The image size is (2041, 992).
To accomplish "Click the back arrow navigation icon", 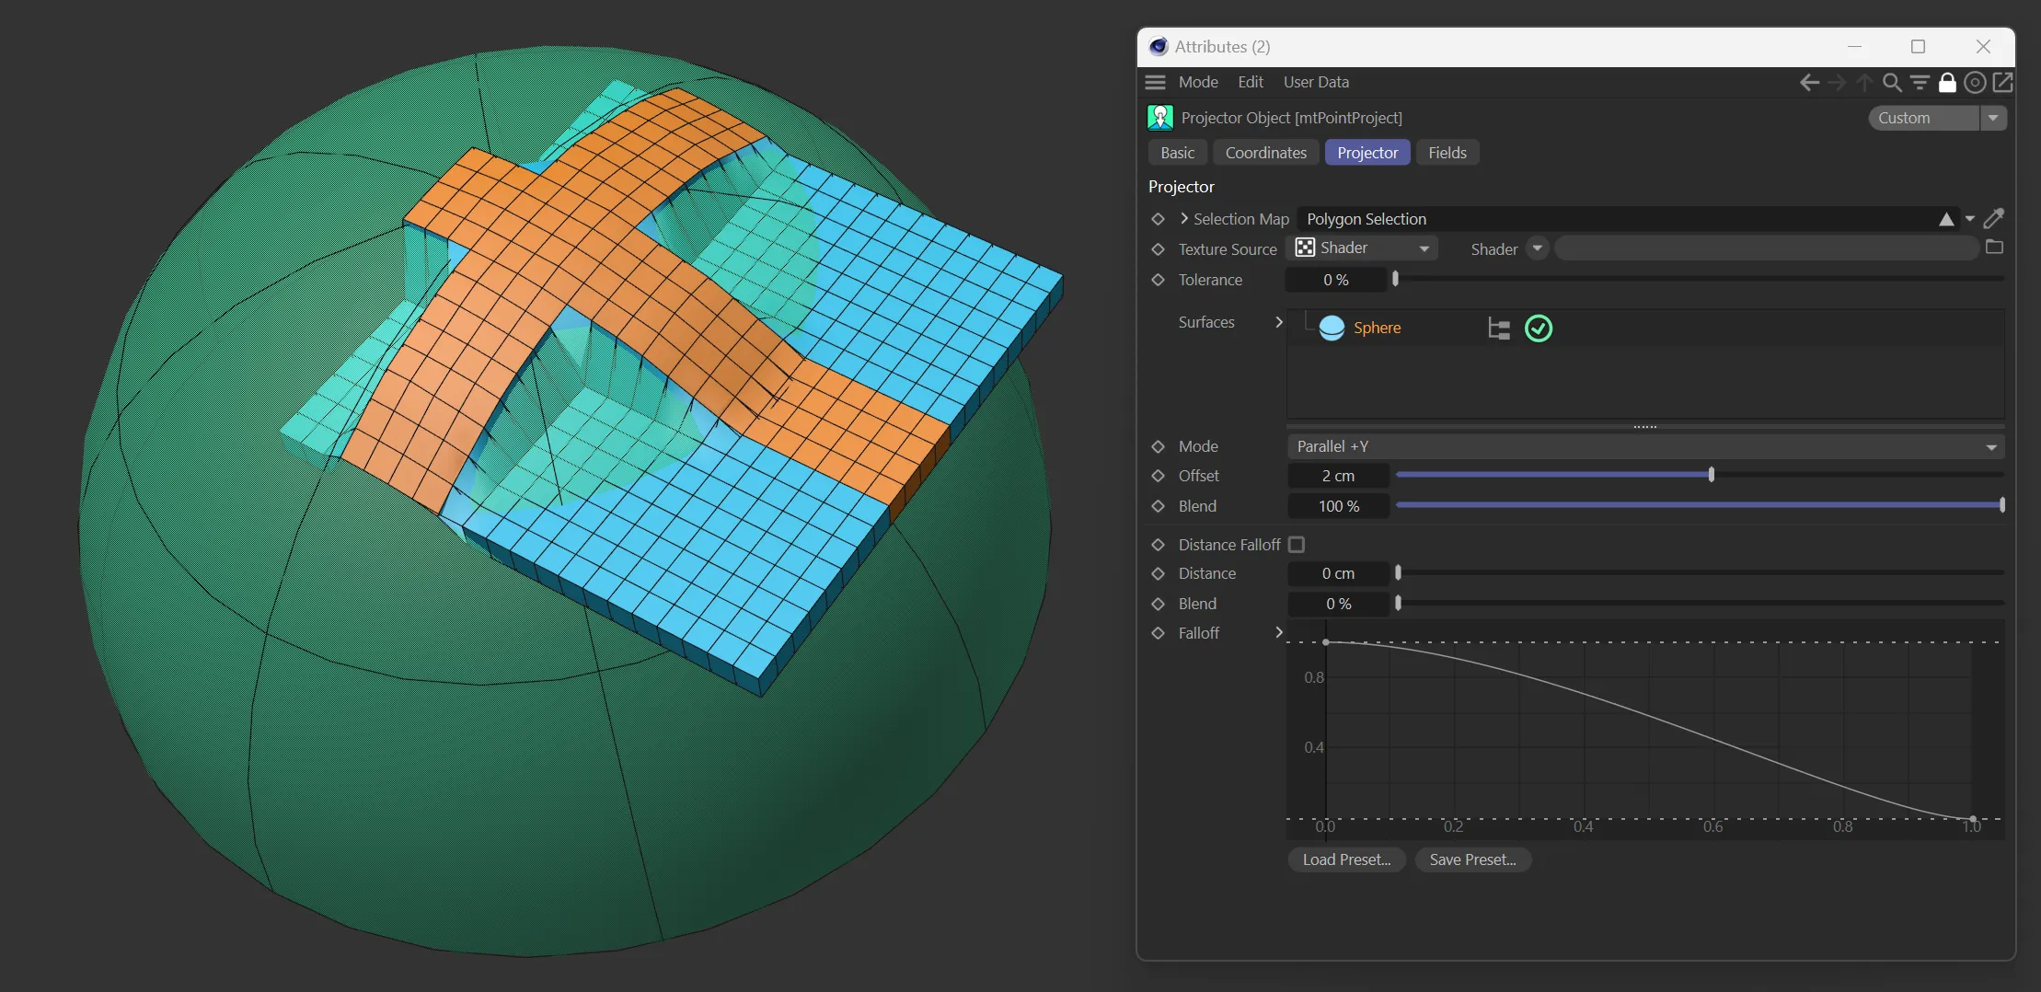I will pos(1809,83).
